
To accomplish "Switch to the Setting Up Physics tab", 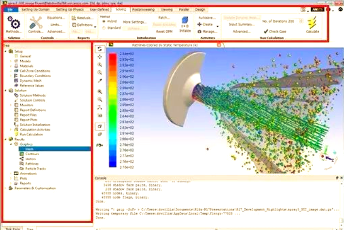I will [70, 10].
